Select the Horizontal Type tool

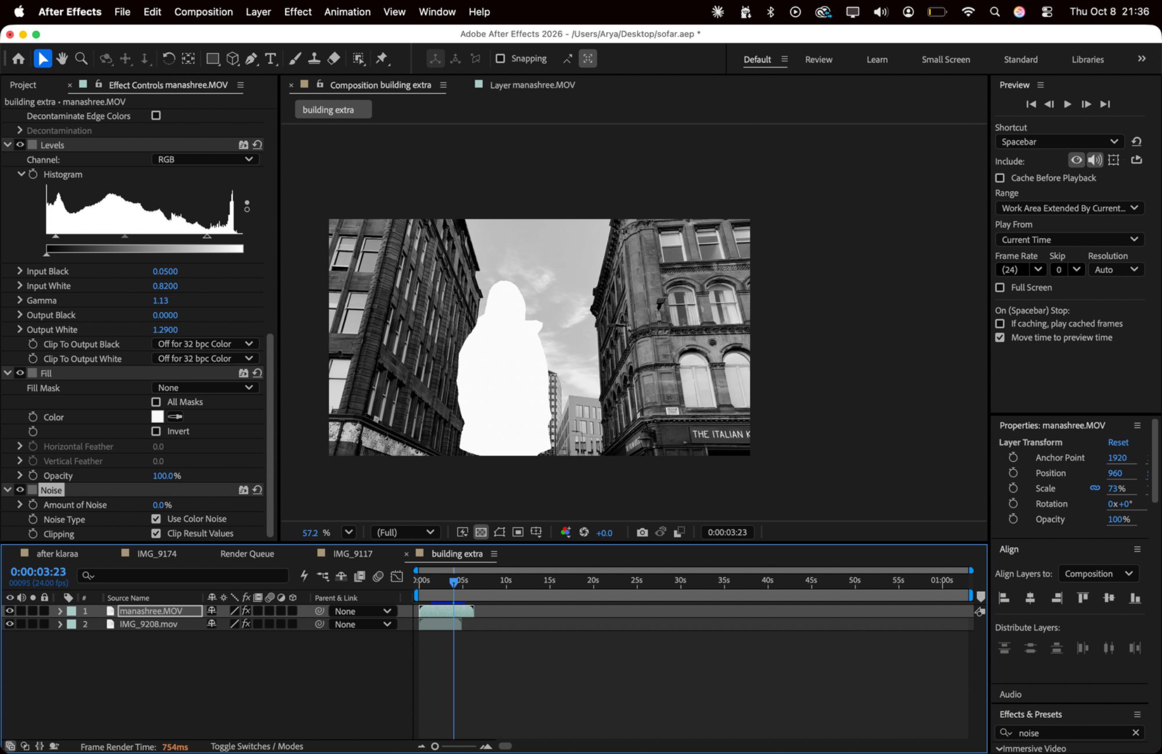tap(271, 59)
